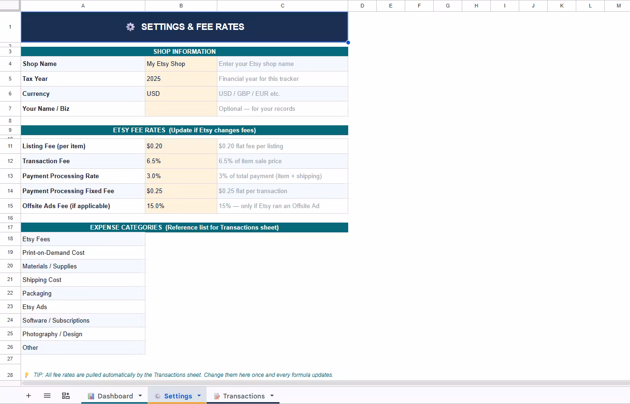This screenshot has height=404, width=630.
Task: Click the 'Shipping Cost' cell
Action: (83, 280)
